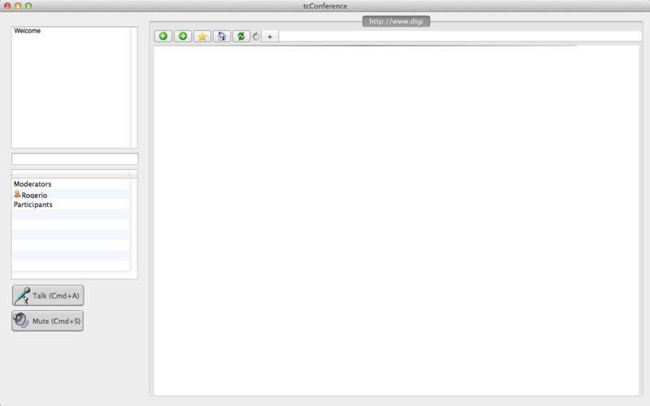The width and height of the screenshot is (650, 406).
Task: Select the Moderators group row
Action: (x=32, y=184)
